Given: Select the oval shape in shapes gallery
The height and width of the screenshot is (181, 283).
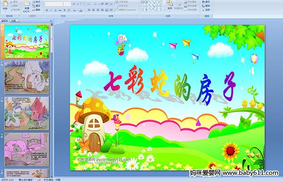Looking at the screenshot, I should point(161,2).
